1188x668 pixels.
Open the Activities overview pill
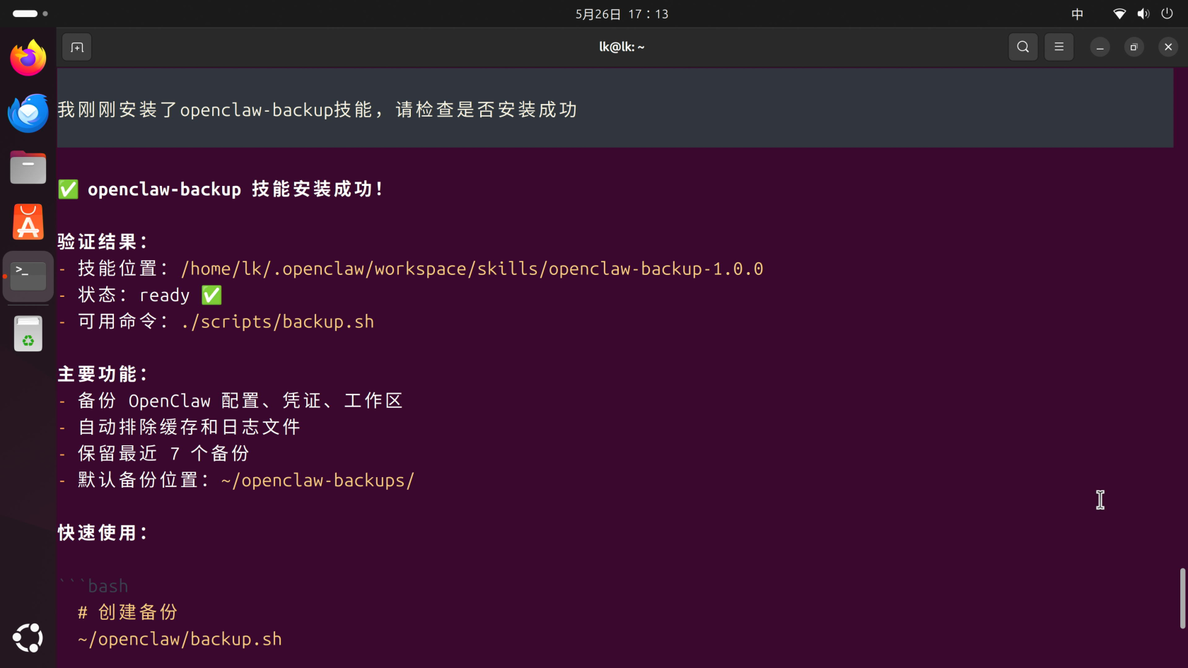tap(30, 13)
